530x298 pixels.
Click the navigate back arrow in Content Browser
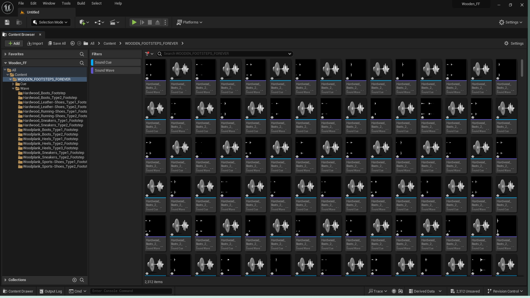pyautogui.click(x=73, y=43)
